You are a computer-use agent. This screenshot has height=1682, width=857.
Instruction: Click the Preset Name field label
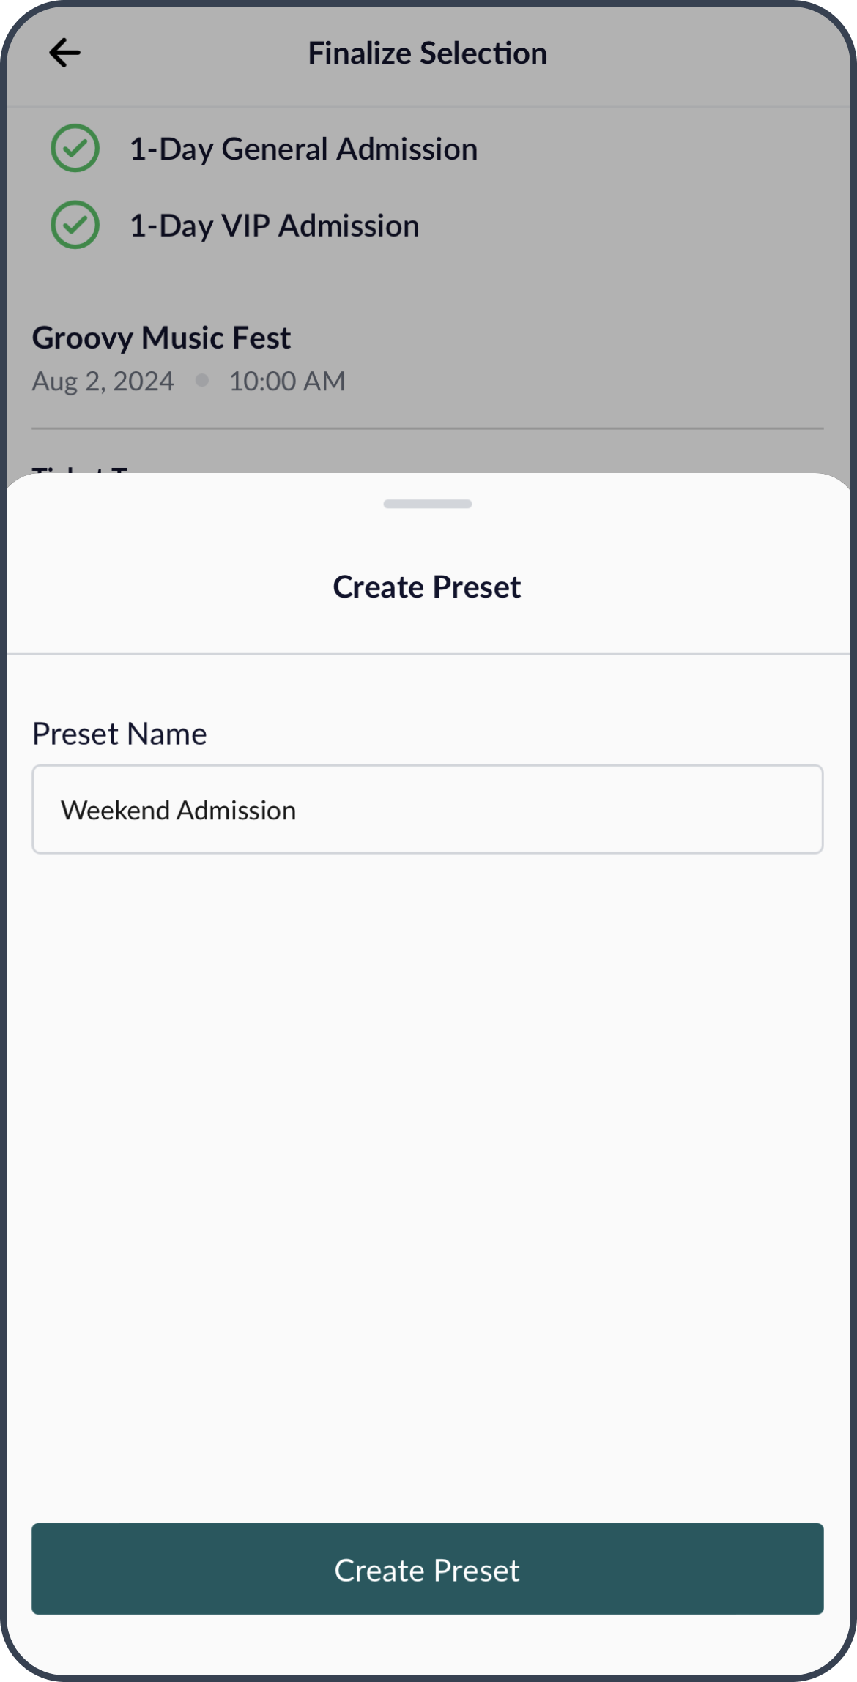click(x=119, y=734)
